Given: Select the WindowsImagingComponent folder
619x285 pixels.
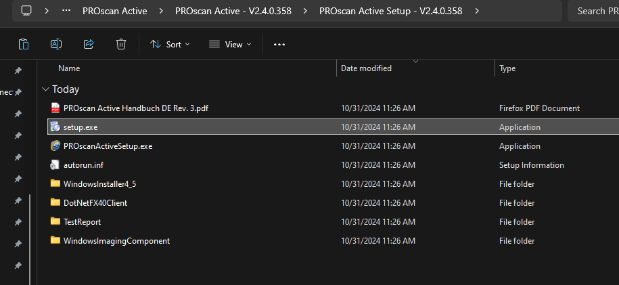Looking at the screenshot, I should [x=116, y=241].
